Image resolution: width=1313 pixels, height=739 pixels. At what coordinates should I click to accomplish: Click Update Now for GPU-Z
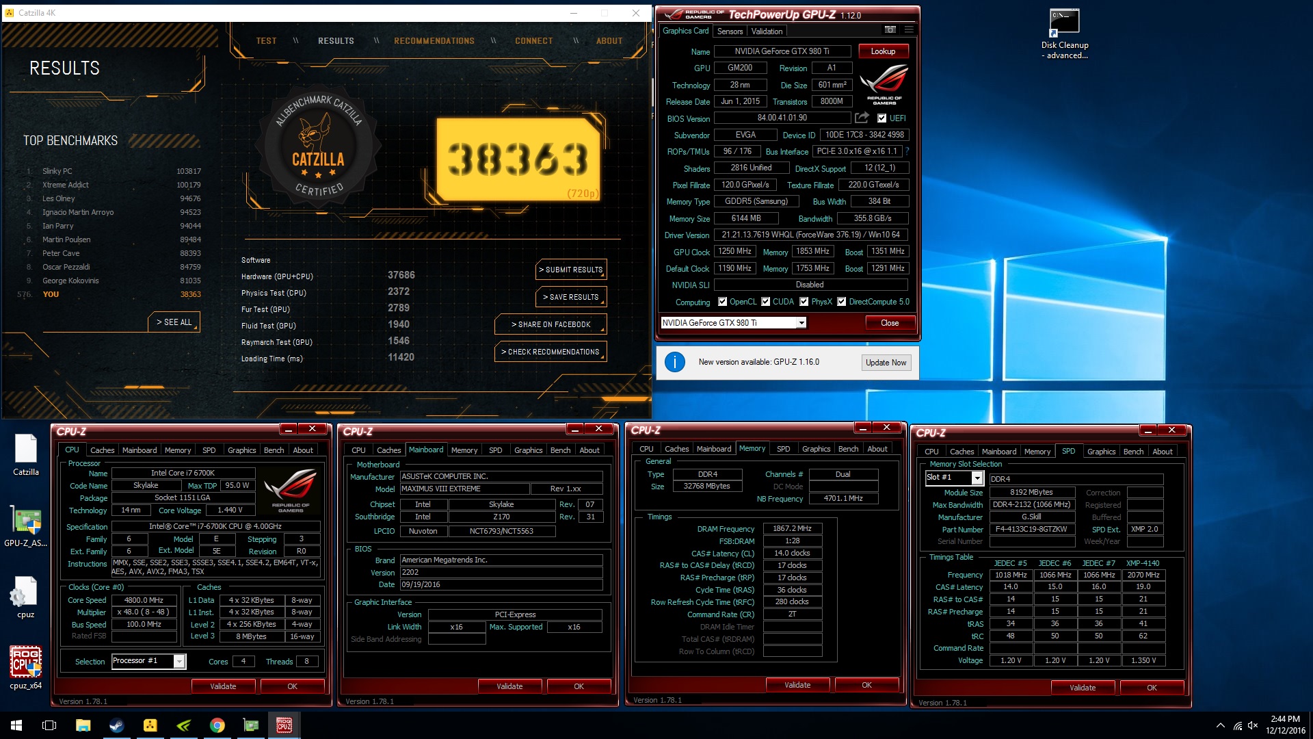click(886, 363)
